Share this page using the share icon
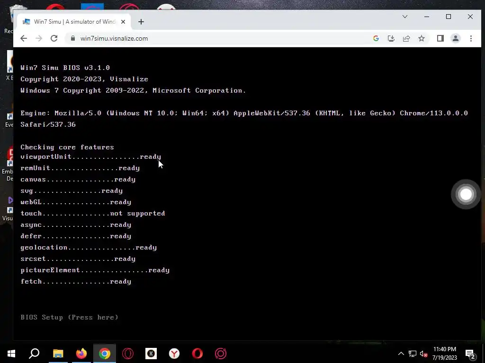 (x=406, y=38)
